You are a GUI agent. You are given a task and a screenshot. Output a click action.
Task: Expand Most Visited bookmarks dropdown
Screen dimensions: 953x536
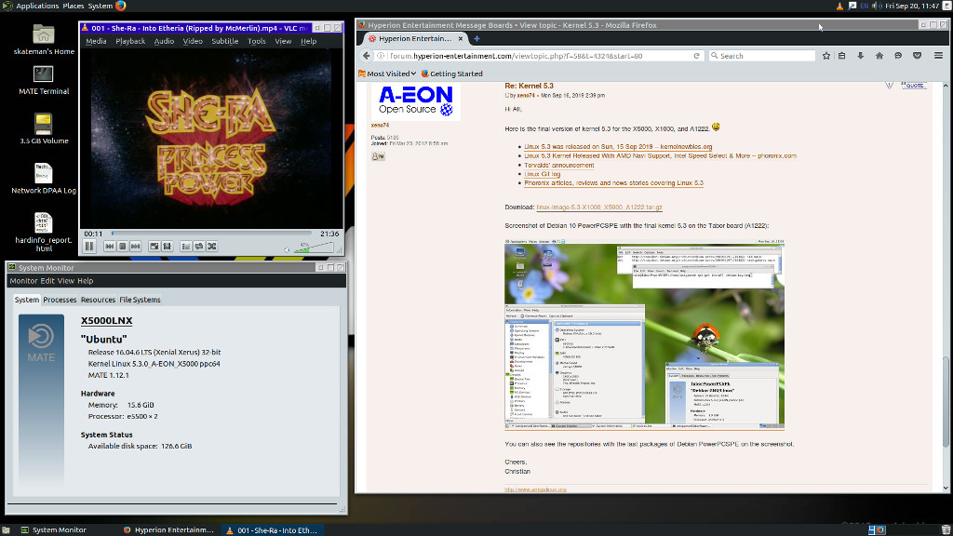387,74
